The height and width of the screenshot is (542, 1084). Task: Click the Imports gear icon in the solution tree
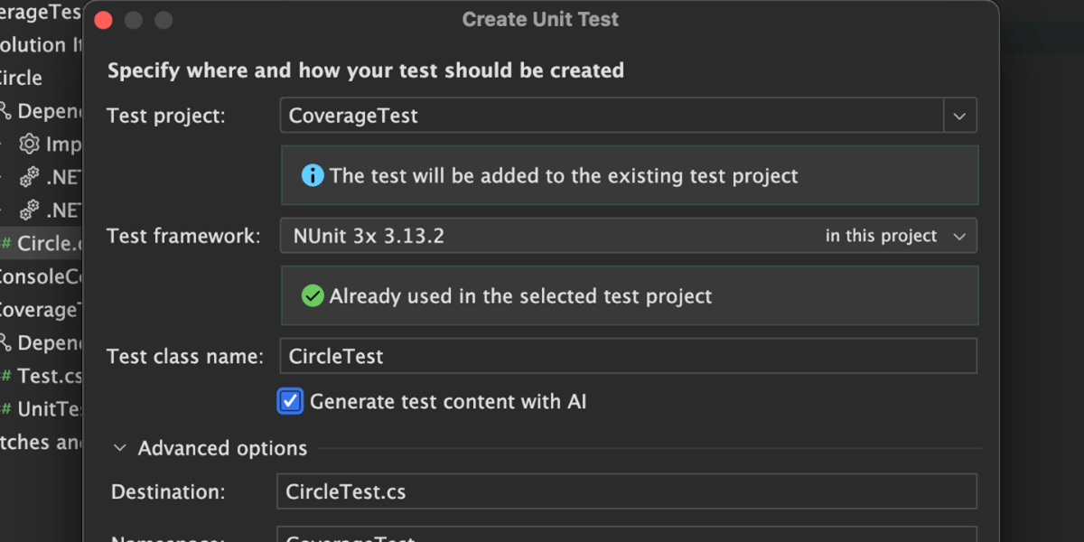click(x=30, y=145)
